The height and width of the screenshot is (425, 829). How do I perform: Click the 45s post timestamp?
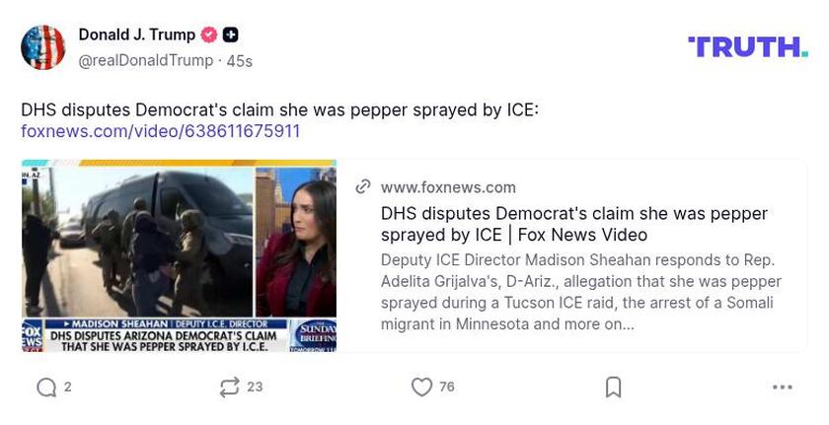tap(239, 61)
